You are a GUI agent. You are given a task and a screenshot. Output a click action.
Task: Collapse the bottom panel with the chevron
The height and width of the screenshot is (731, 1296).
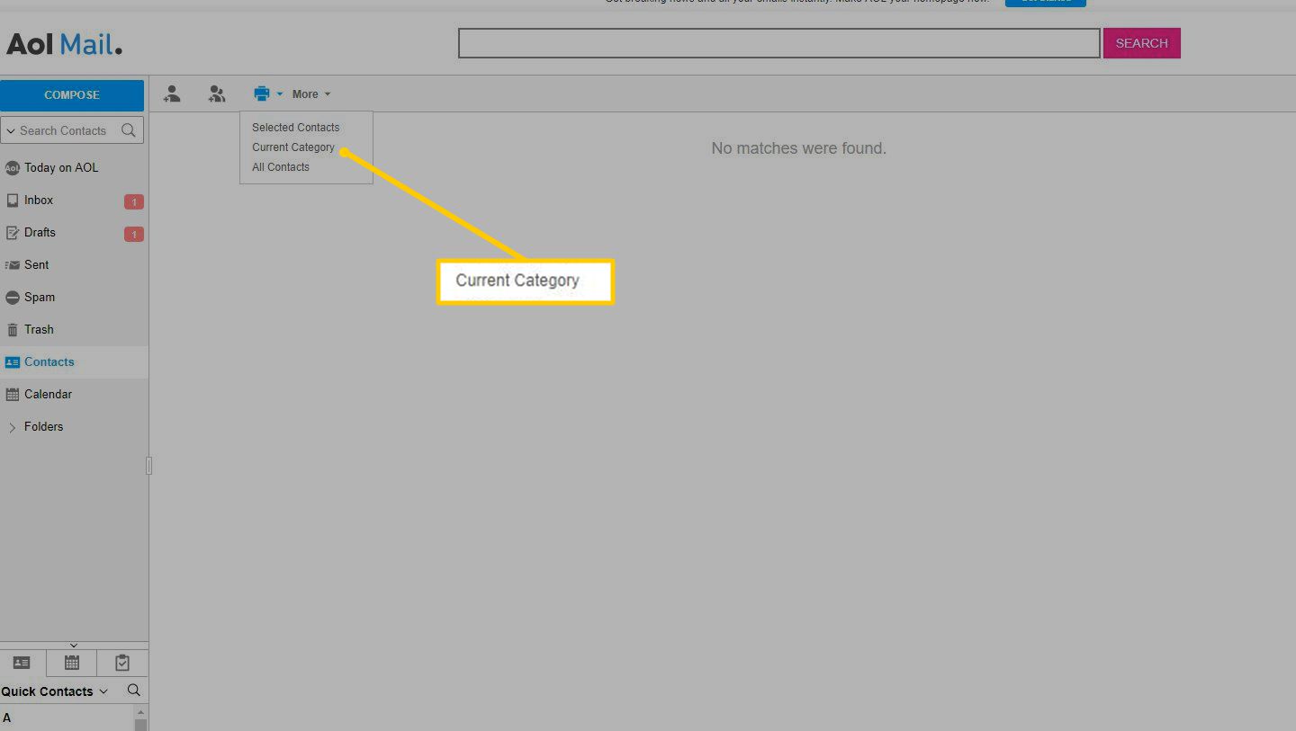pos(74,645)
